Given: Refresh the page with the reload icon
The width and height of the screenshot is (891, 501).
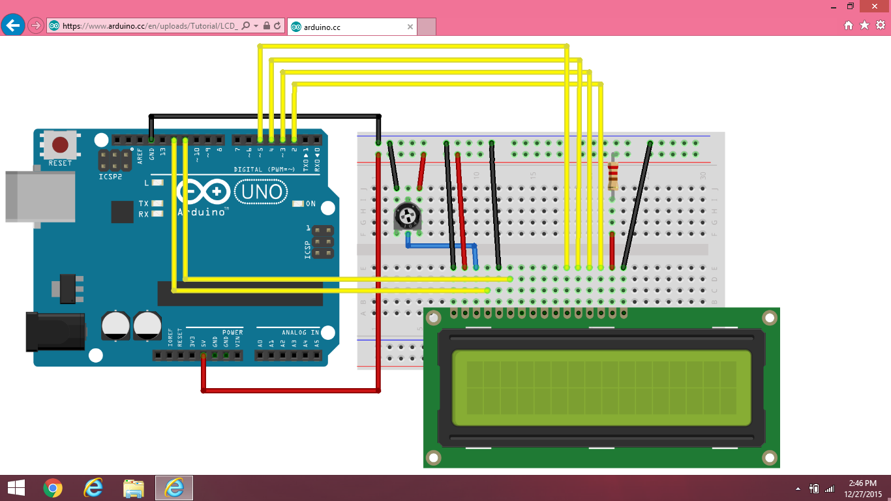Looking at the screenshot, I should [277, 26].
